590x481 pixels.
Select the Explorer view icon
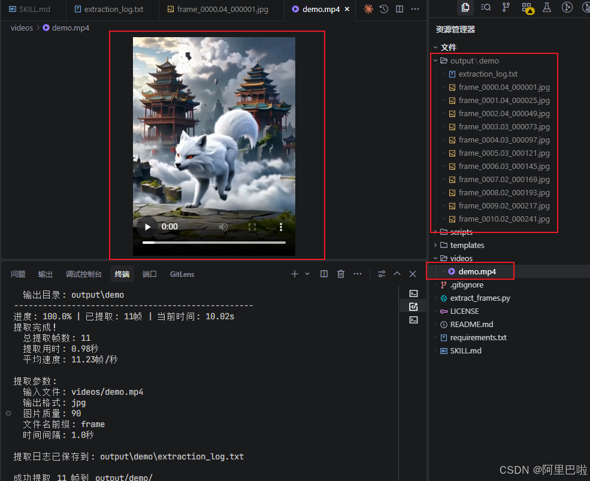click(x=467, y=8)
